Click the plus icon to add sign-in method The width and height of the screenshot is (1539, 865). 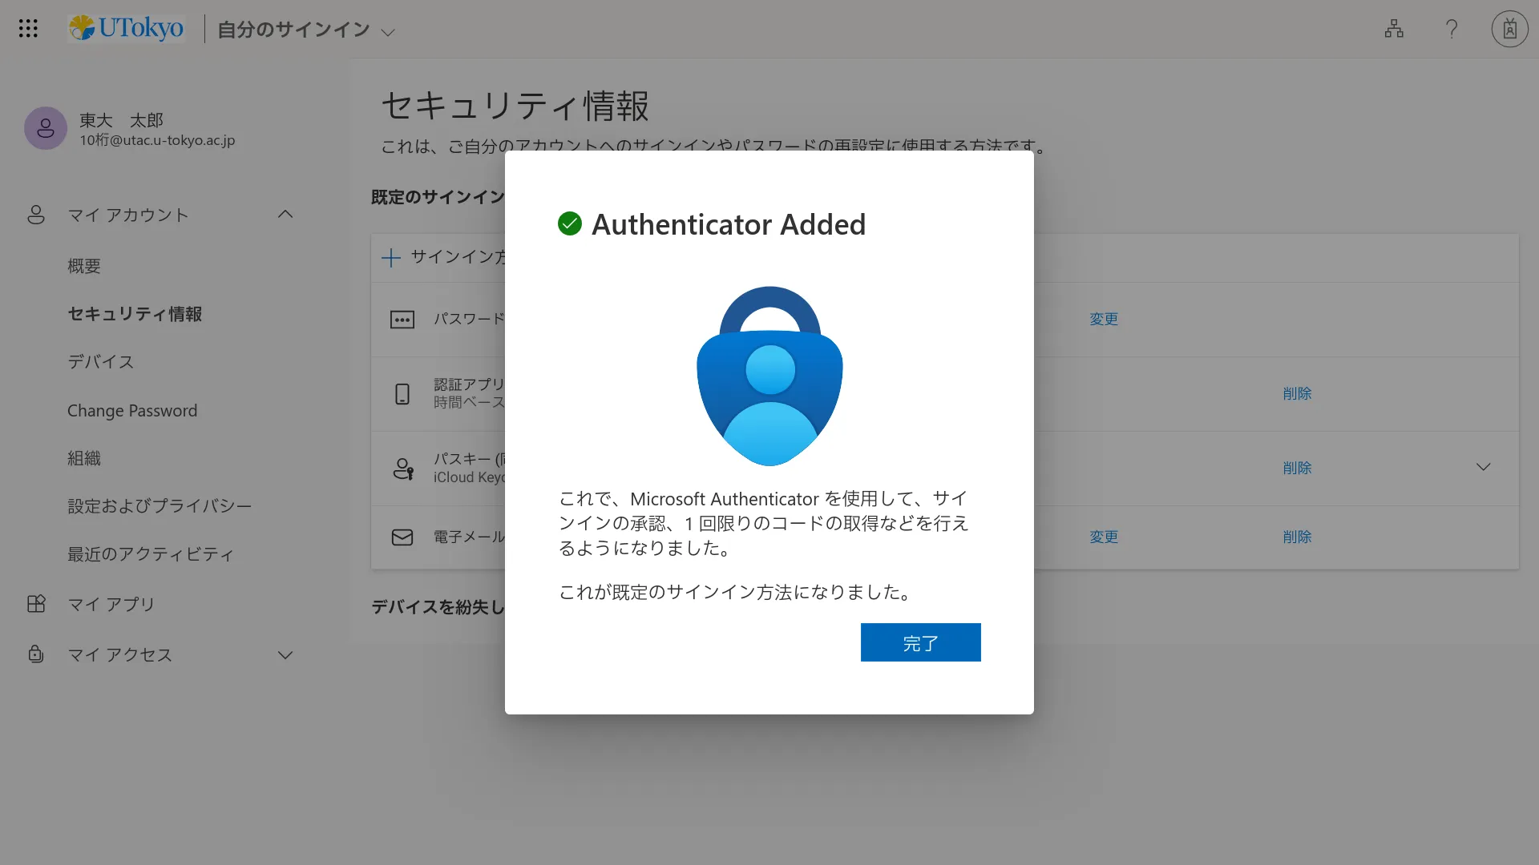pyautogui.click(x=390, y=257)
